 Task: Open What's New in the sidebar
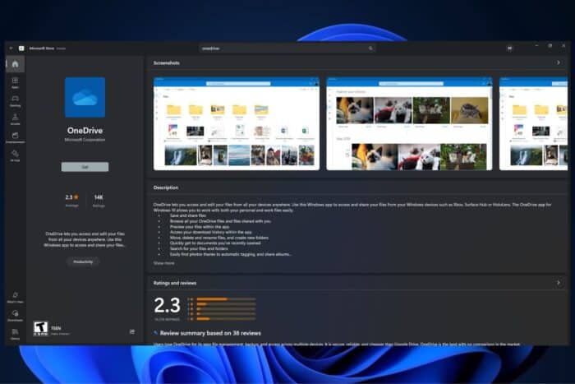15,298
